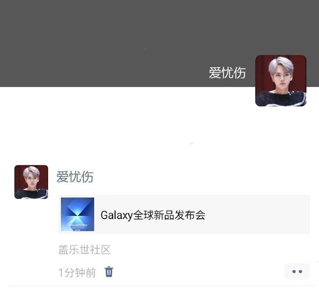Change the dark gray cover photo

pyautogui.click(x=122, y=41)
